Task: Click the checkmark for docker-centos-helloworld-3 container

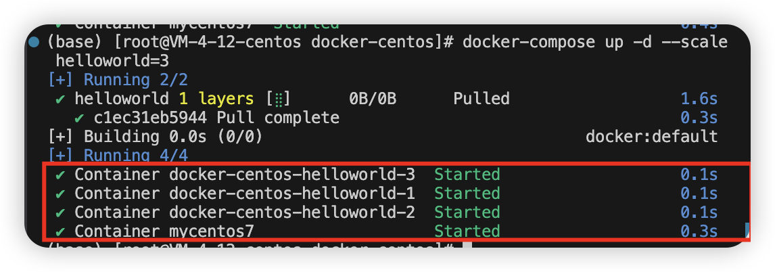Action: (x=61, y=175)
